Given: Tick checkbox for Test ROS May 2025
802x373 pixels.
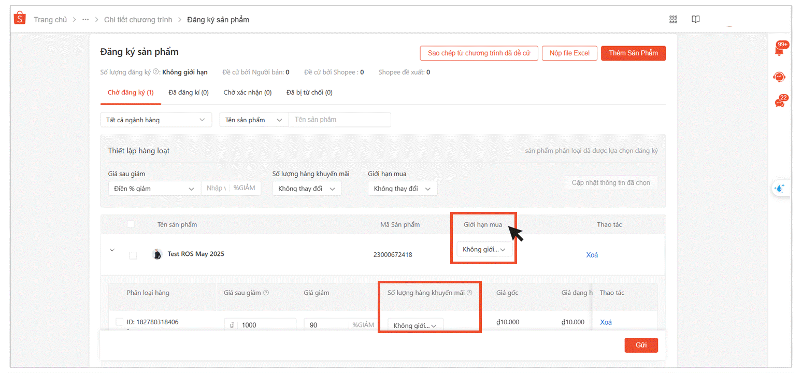Looking at the screenshot, I should pyautogui.click(x=133, y=255).
